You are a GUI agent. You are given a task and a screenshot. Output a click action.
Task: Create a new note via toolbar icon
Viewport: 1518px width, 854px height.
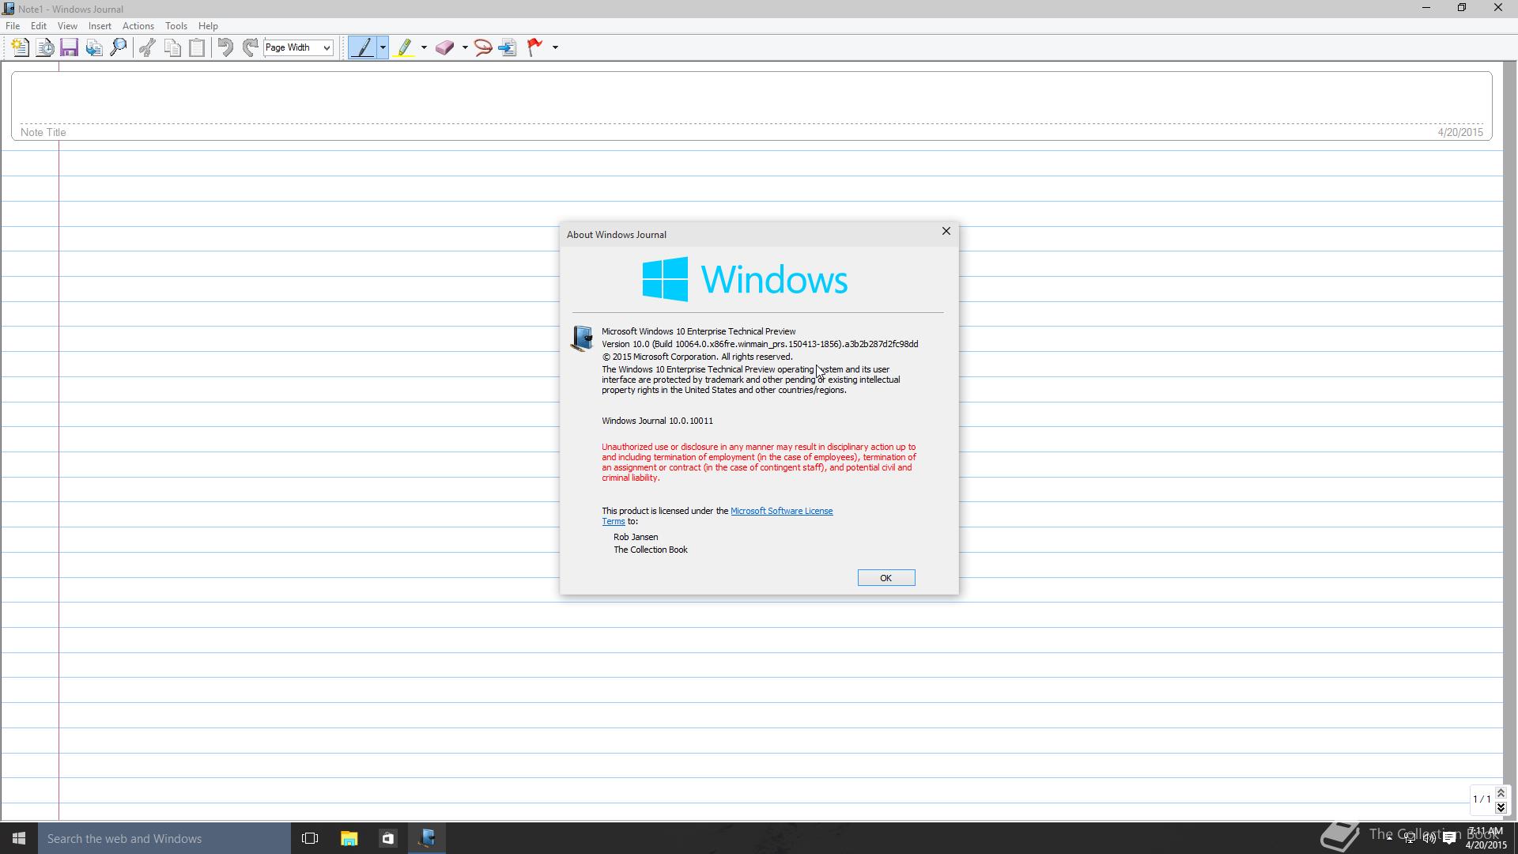click(x=21, y=47)
